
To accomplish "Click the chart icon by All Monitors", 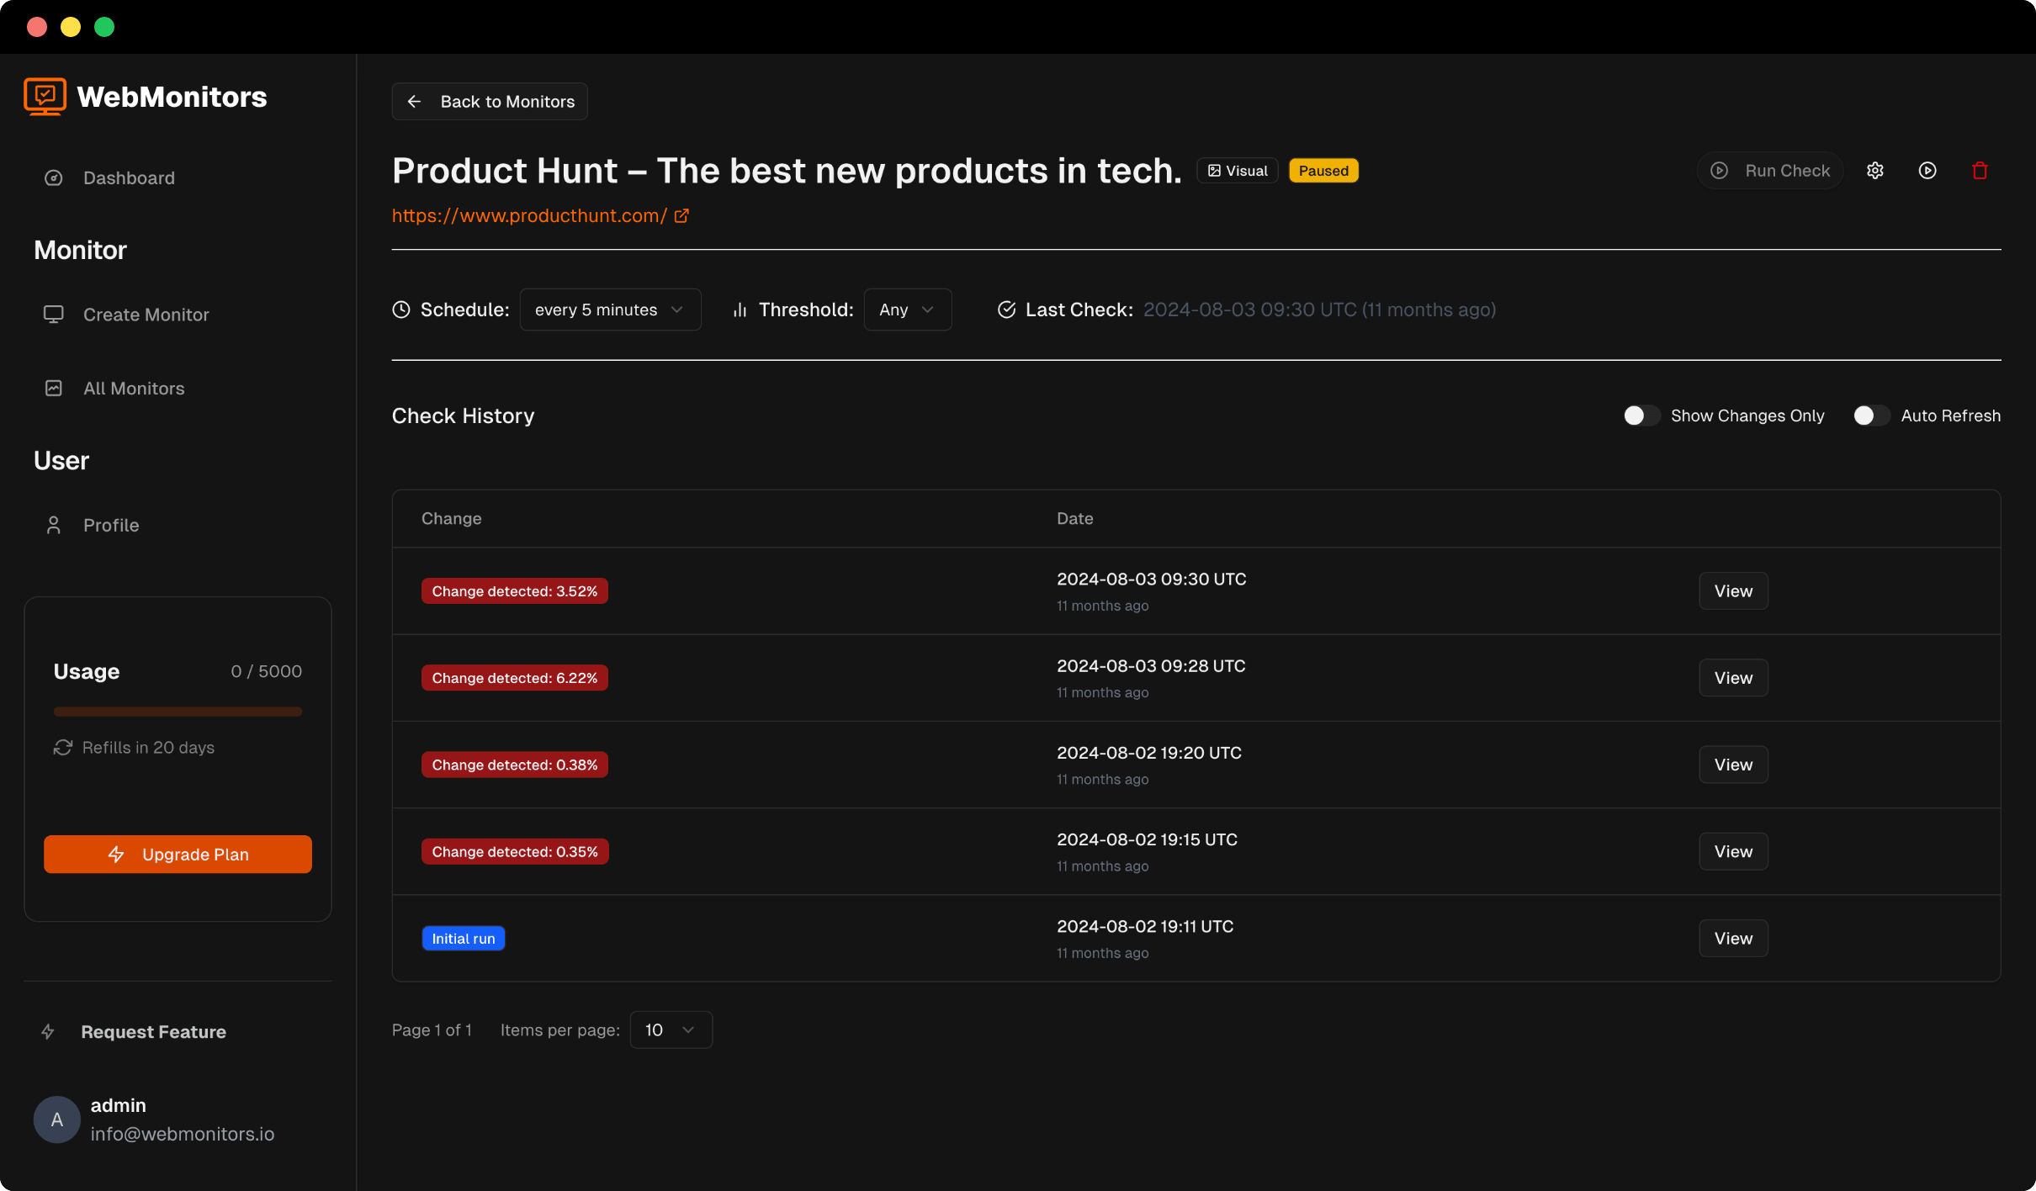I will pyautogui.click(x=54, y=389).
